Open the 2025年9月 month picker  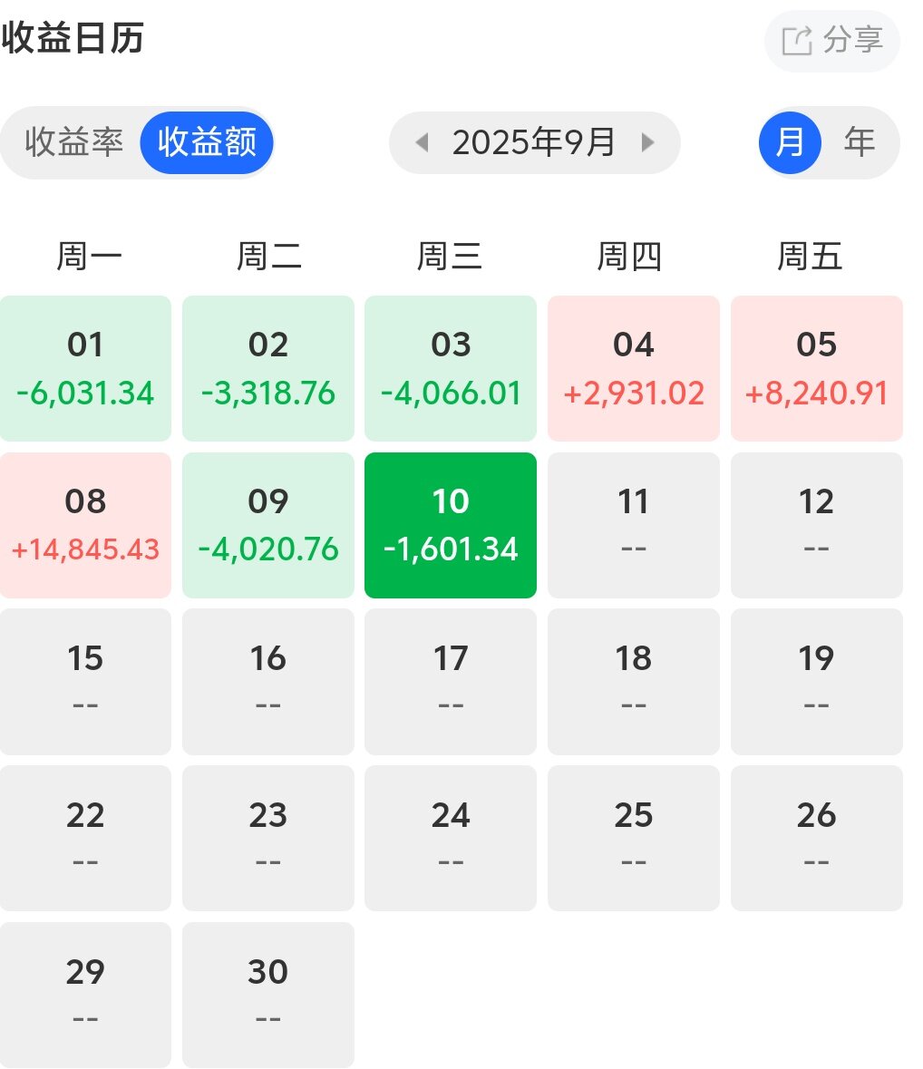point(534,142)
